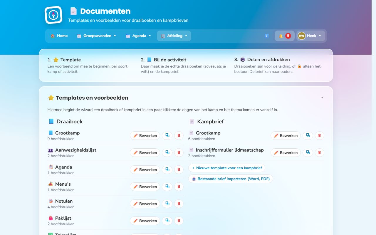Screen dimensions: 376x235
Task: Delete the Paklijst template
Action: coord(179,221)
